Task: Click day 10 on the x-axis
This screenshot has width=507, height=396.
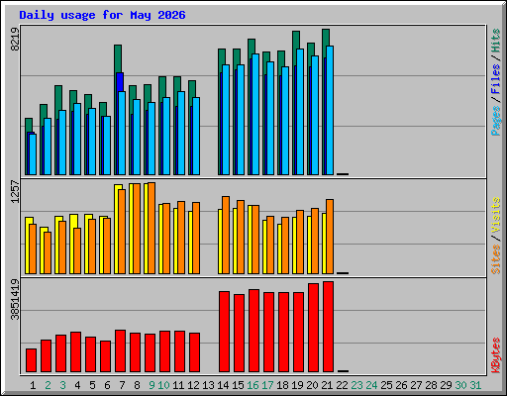Action: click(x=163, y=385)
